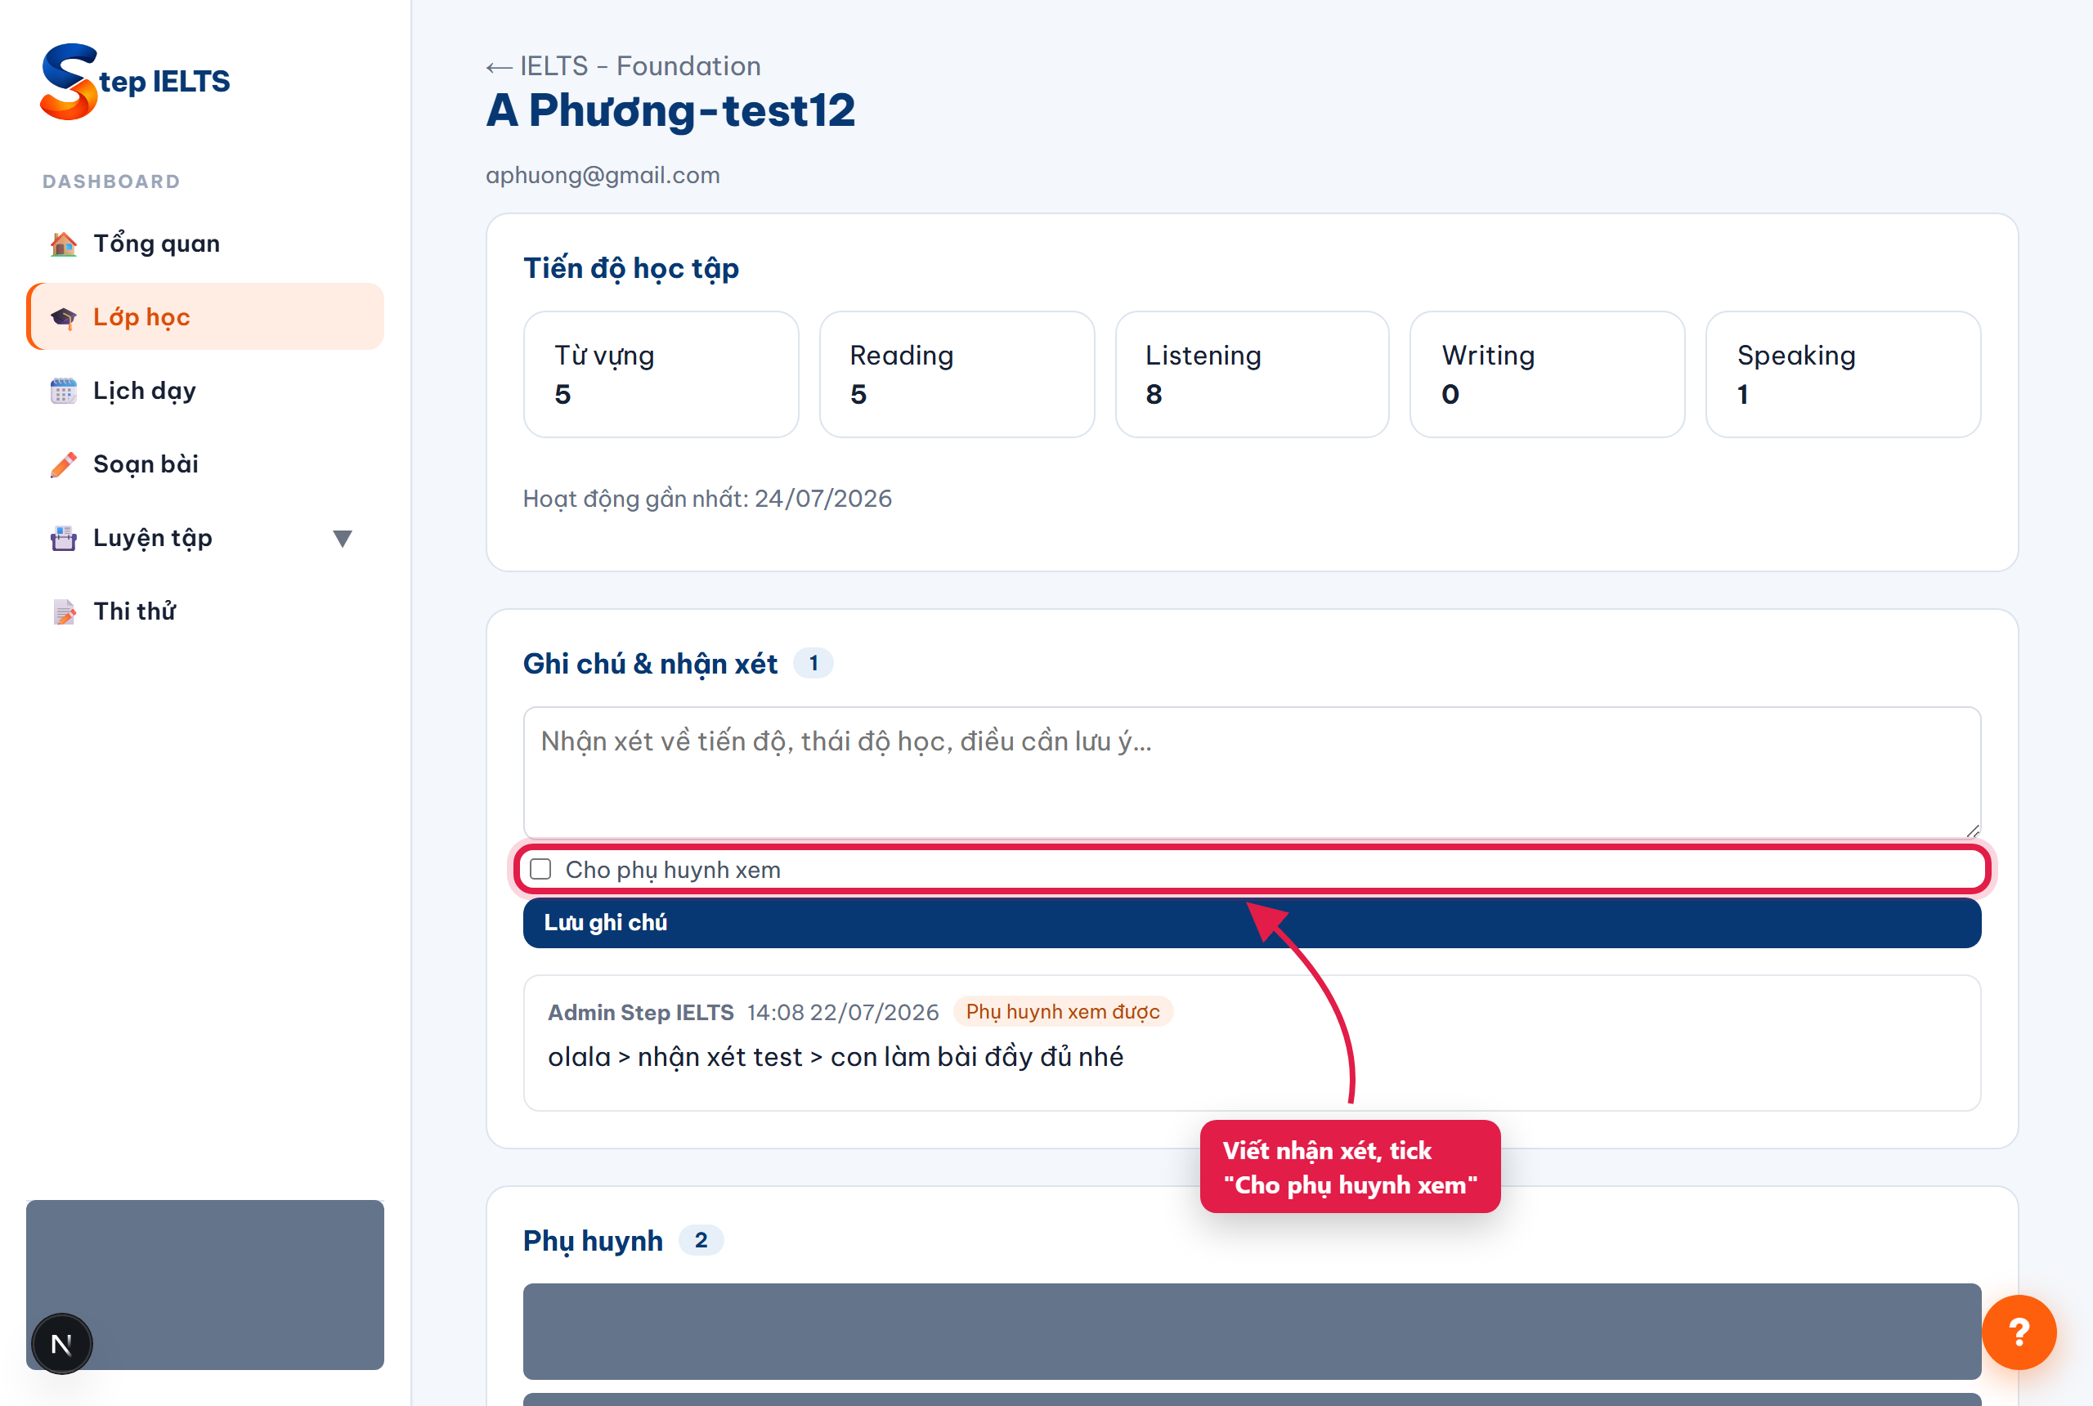The height and width of the screenshot is (1406, 2093).
Task: Open the Listening progress card
Action: coord(1252,375)
